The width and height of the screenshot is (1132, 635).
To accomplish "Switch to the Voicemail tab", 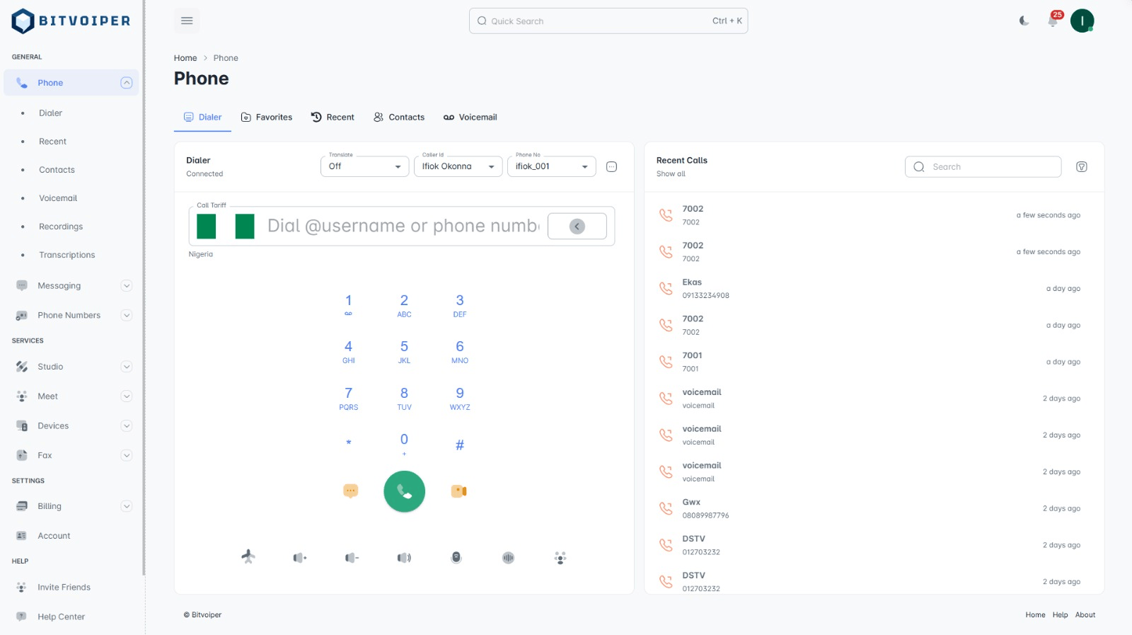I will click(470, 118).
